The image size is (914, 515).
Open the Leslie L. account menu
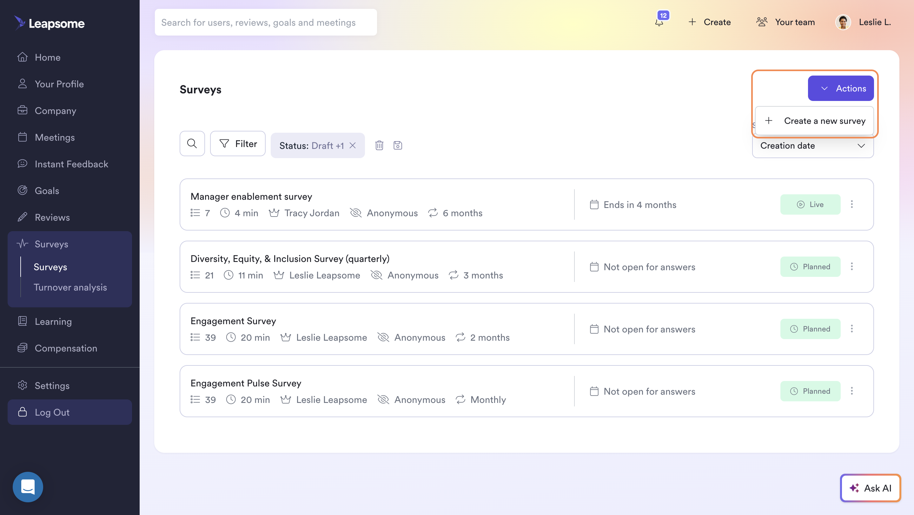863,22
